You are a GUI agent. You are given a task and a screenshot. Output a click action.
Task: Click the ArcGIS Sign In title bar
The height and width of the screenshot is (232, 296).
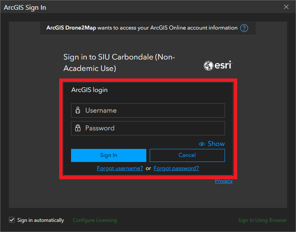point(127,7)
